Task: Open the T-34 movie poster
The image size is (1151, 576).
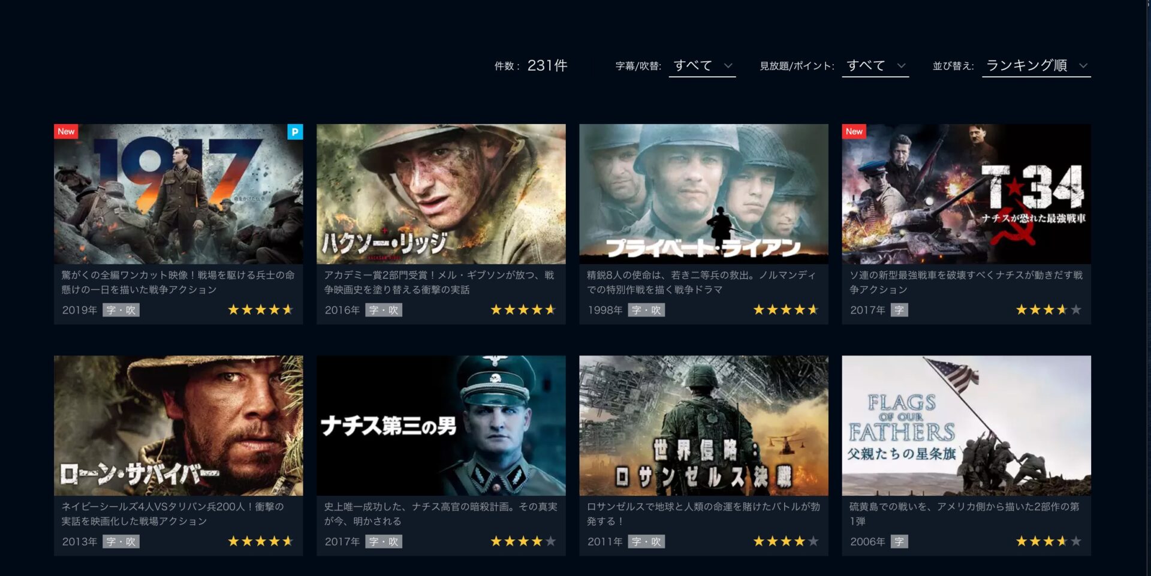Action: coord(966,194)
